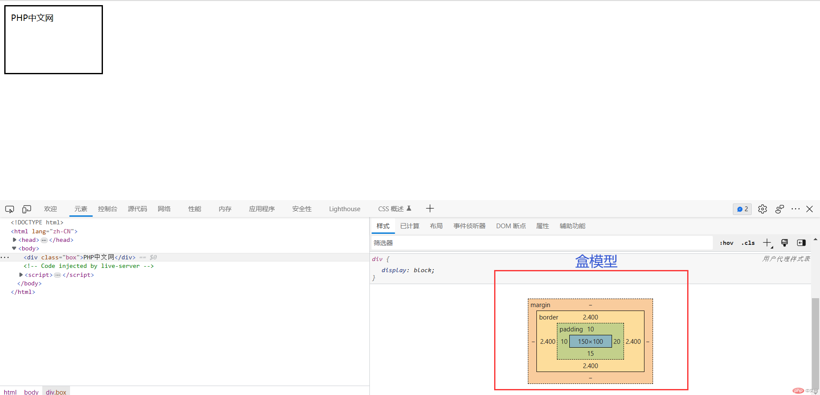820x395 pixels.
Task: Open the 性能 tab
Action: (x=195, y=209)
